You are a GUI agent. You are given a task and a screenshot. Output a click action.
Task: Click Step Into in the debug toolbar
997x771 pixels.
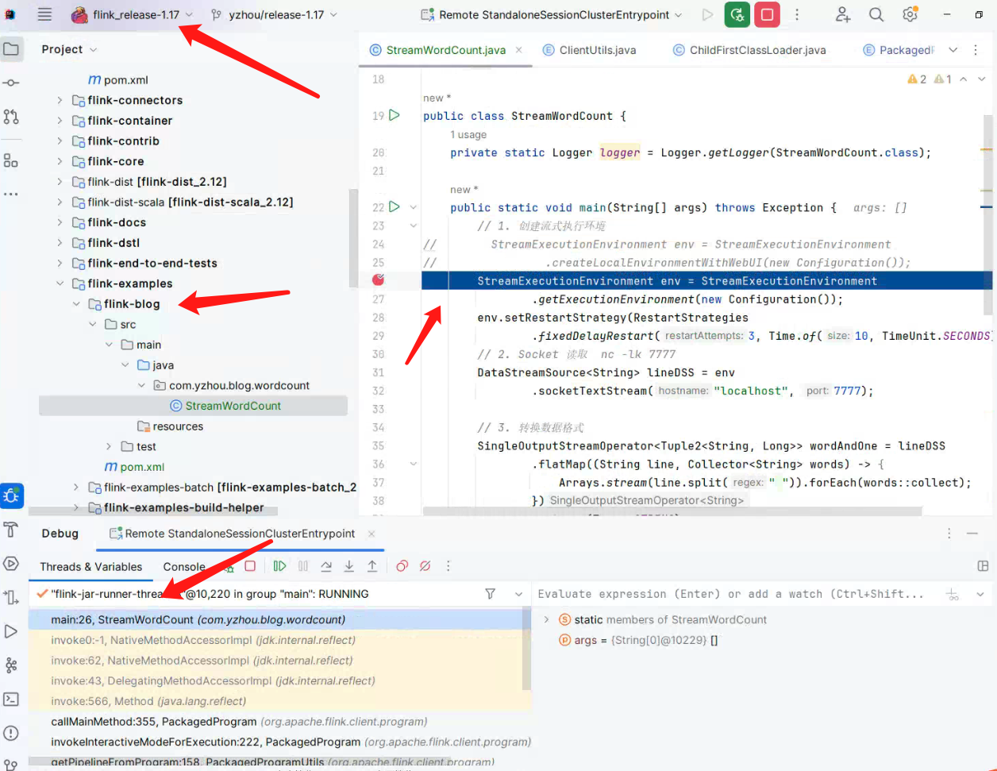coord(349,566)
